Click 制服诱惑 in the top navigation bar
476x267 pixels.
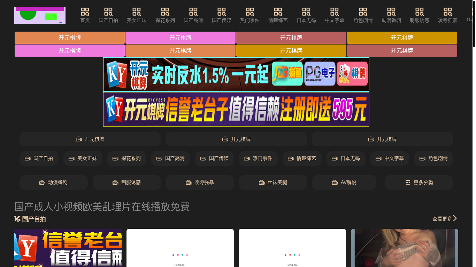point(420,16)
